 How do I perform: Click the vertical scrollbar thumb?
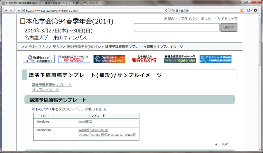click(260, 42)
